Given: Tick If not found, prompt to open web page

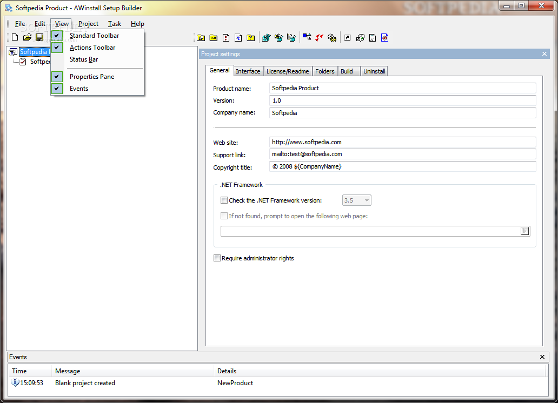Looking at the screenshot, I should (x=224, y=216).
